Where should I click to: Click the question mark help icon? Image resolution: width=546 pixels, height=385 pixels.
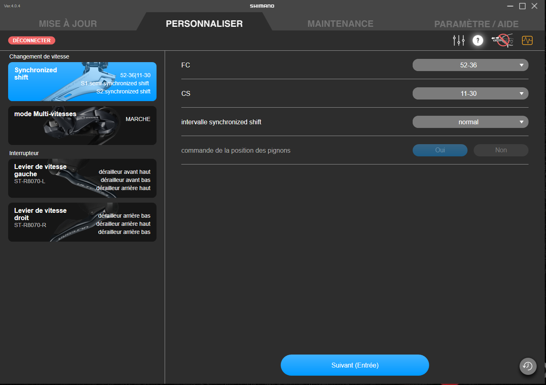[478, 41]
